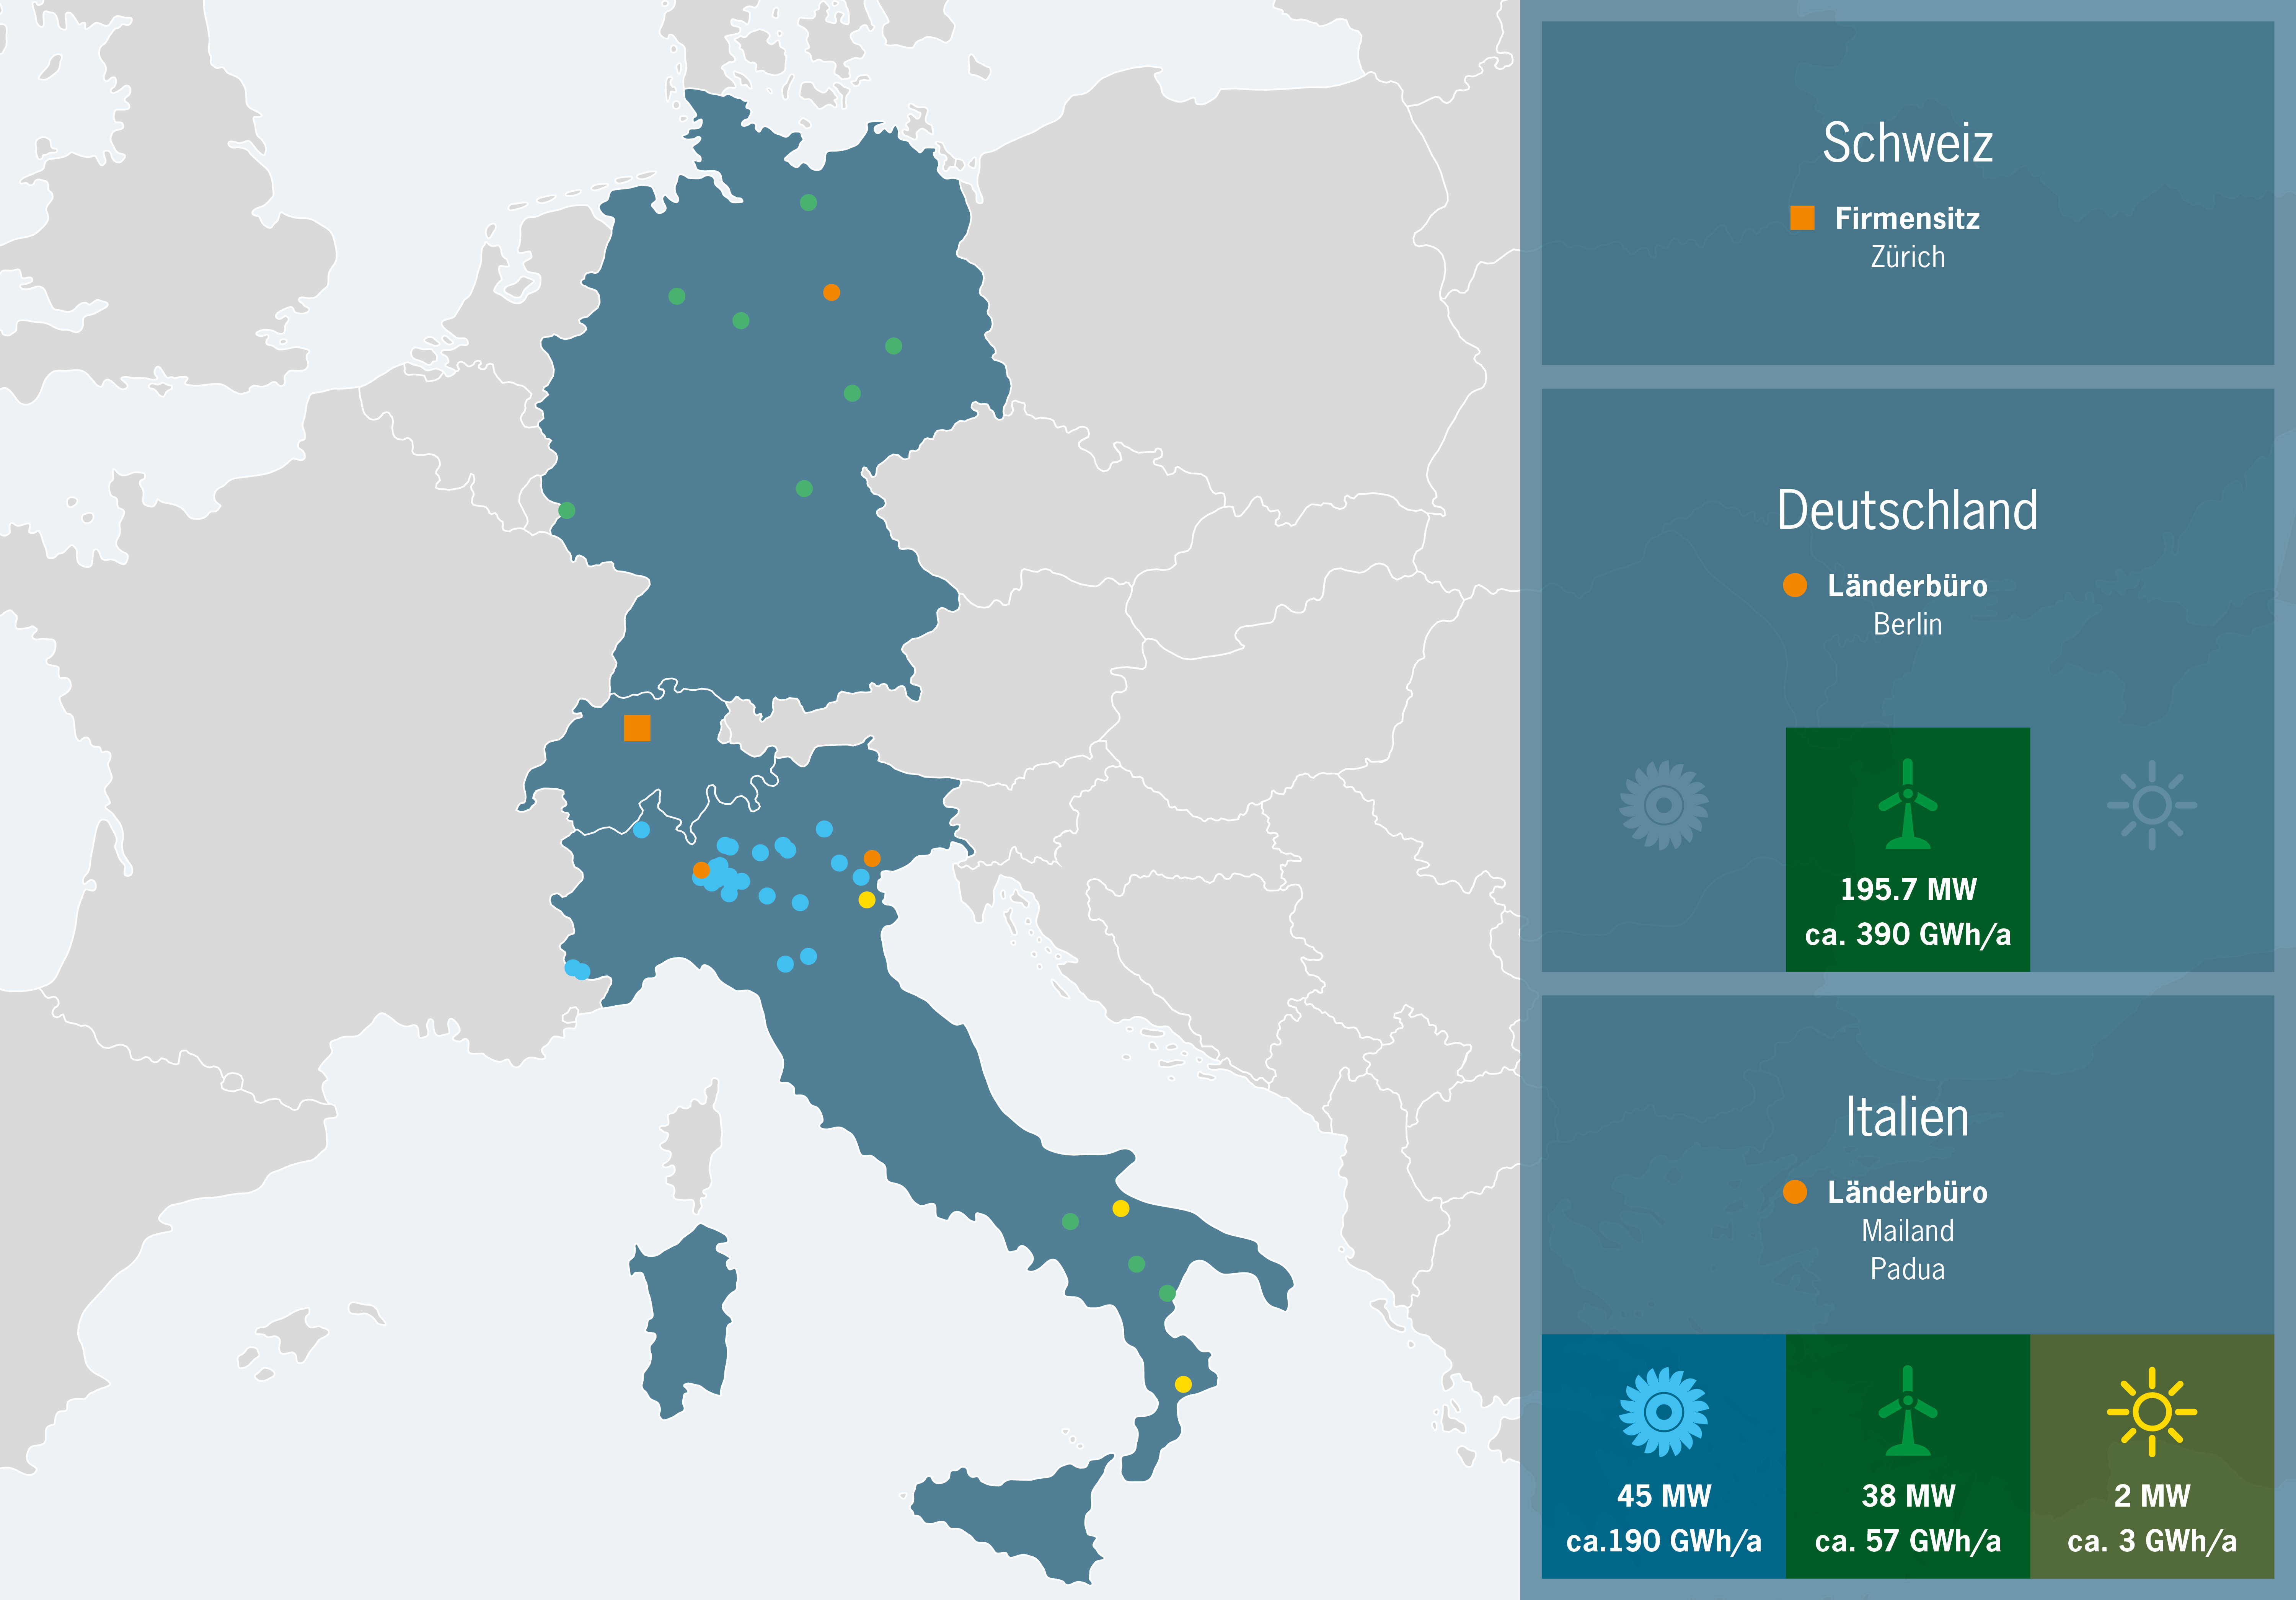
Task: Click the orange Firmensitz legend square
Action: (1802, 218)
